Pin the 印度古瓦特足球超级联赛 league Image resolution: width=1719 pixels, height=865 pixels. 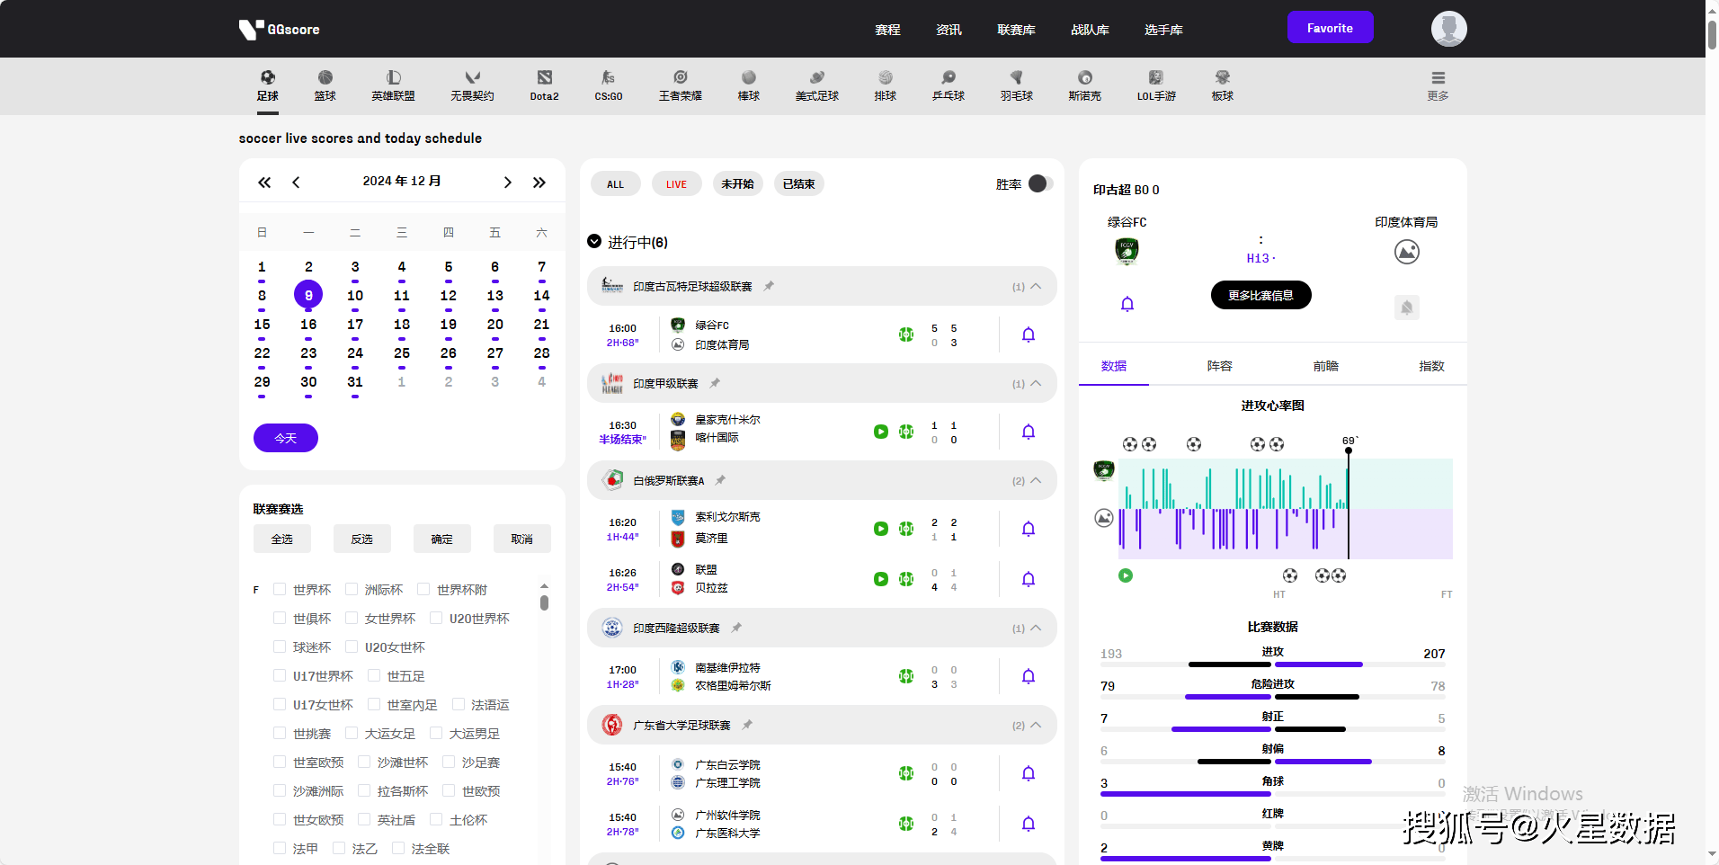click(x=769, y=286)
